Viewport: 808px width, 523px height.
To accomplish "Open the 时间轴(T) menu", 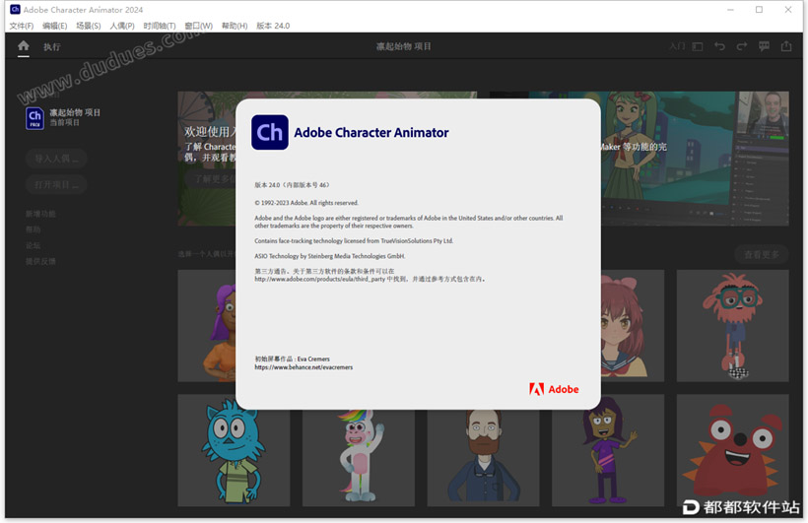I will (x=160, y=26).
